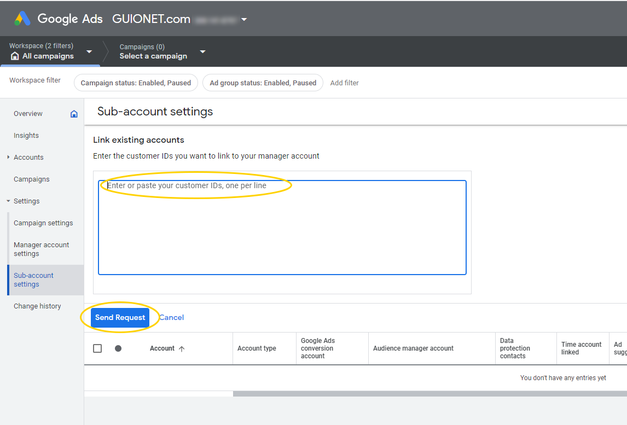
Task: Collapse the Settings section arrow
Action: click(x=8, y=201)
